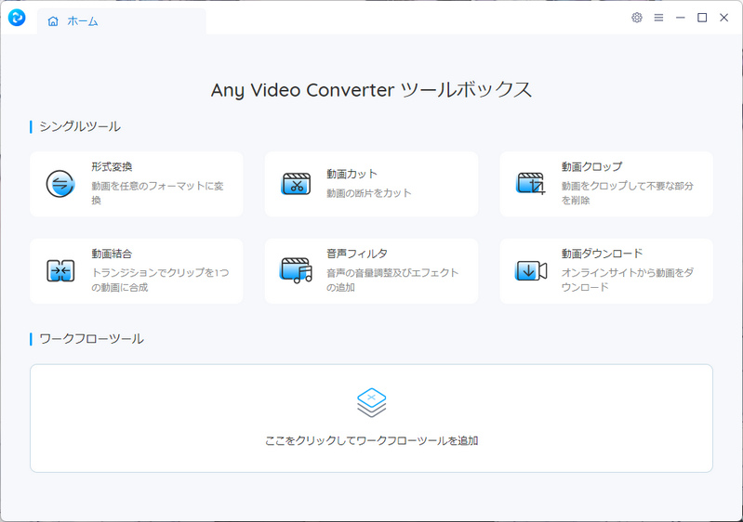
Task: Open the hamburger menu in the title bar
Action: tap(658, 18)
